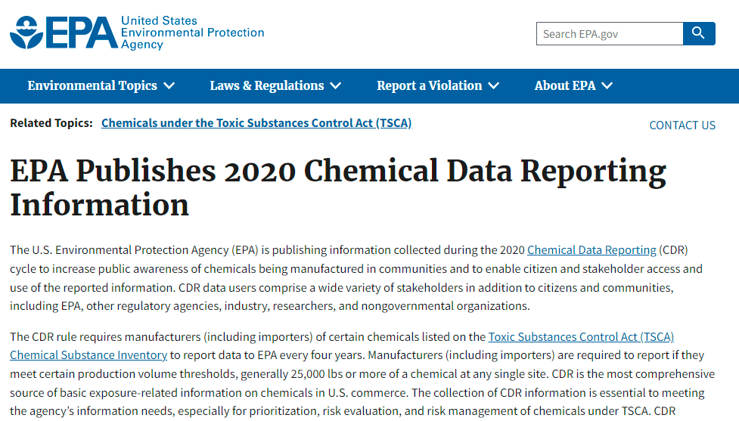The width and height of the screenshot is (739, 421).
Task: Click the Related Topics label
Action: click(51, 123)
